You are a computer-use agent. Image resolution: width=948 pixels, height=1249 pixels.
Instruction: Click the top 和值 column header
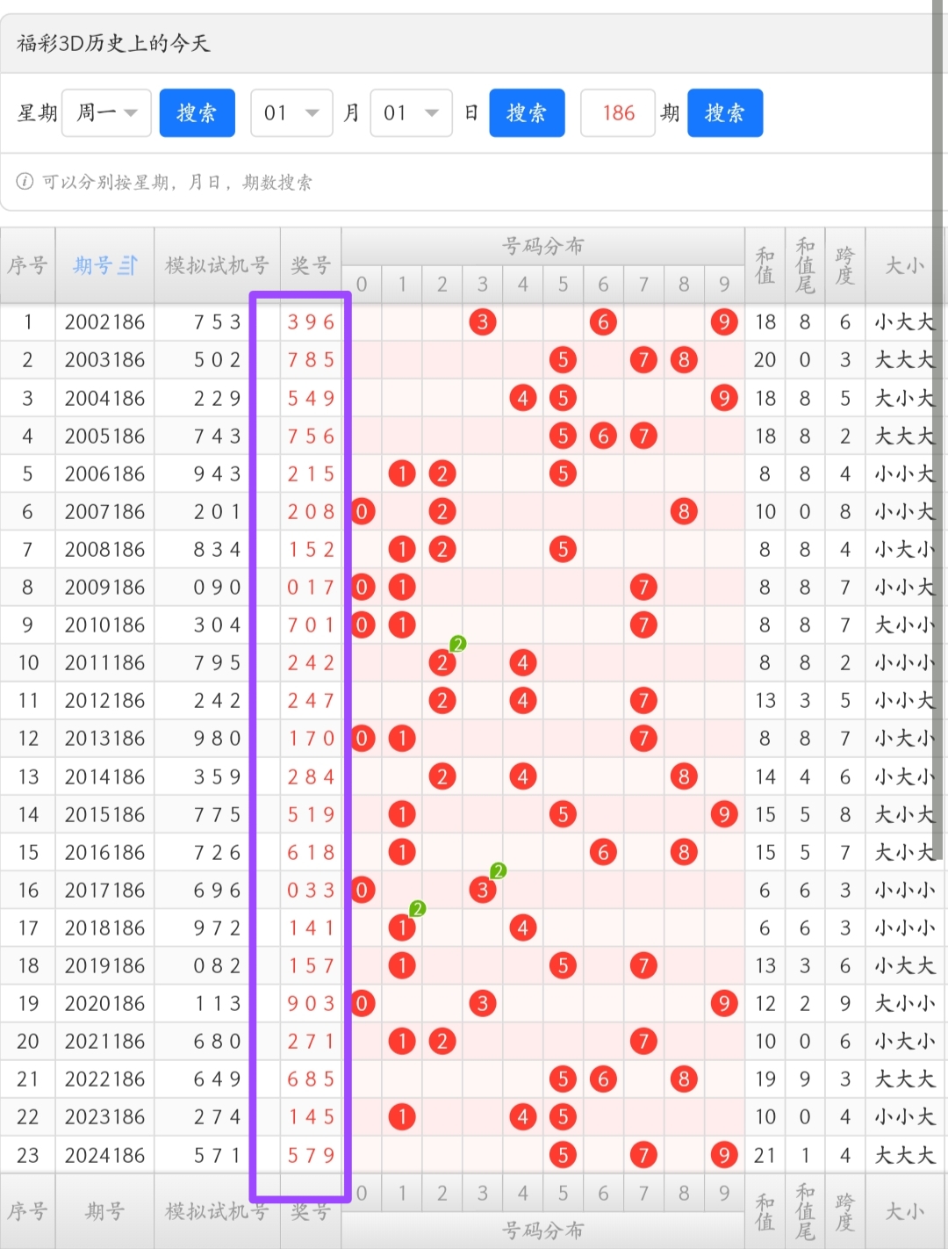tap(765, 265)
